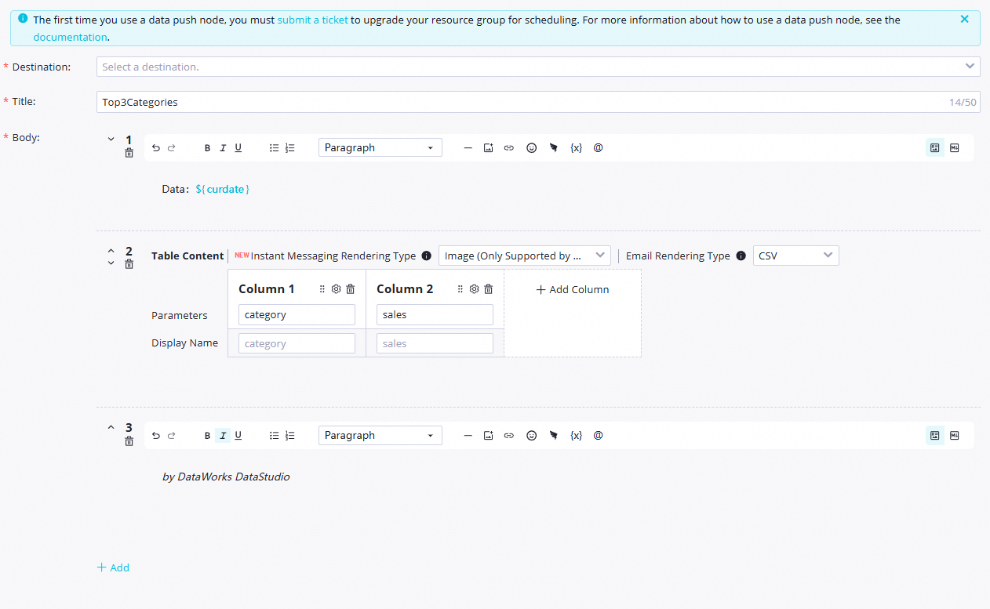The image size is (990, 609).
Task: Open emoji picker in section 1
Action: (532, 147)
